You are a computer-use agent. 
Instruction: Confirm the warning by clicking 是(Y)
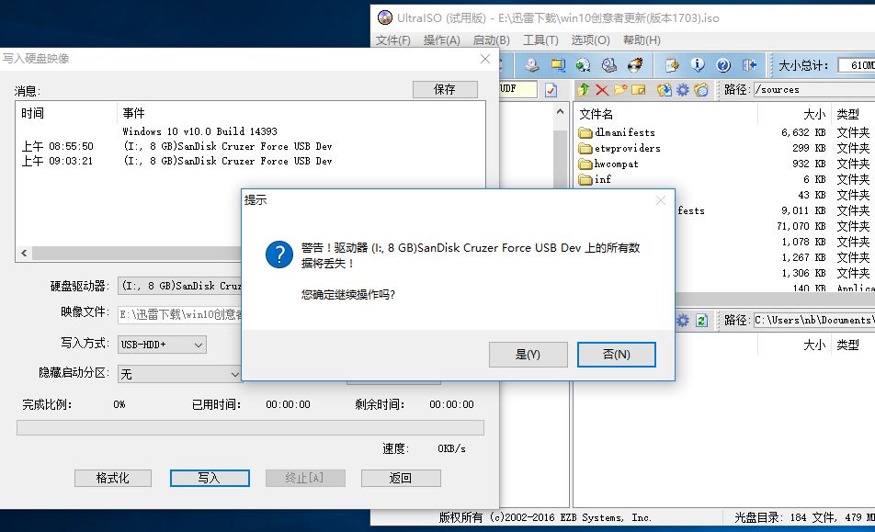pyautogui.click(x=528, y=355)
